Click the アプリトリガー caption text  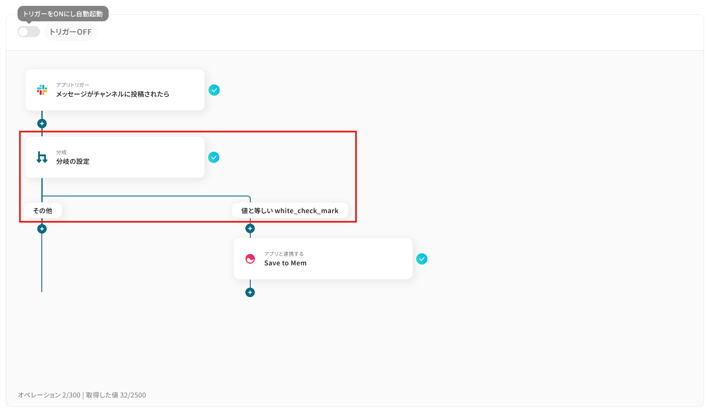coord(73,85)
